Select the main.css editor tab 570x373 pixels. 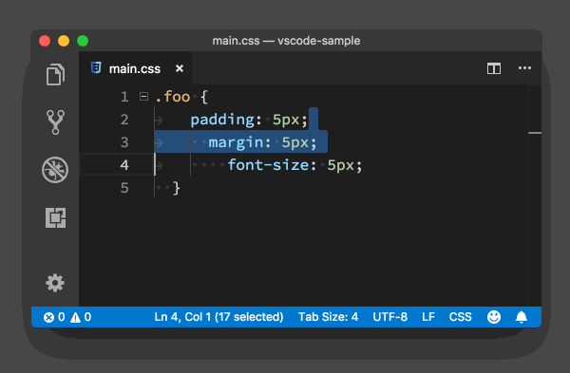point(135,68)
